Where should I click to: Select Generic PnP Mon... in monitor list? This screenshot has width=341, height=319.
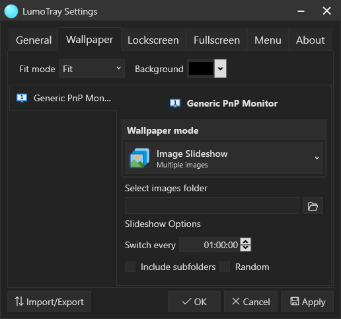pyautogui.click(x=63, y=98)
